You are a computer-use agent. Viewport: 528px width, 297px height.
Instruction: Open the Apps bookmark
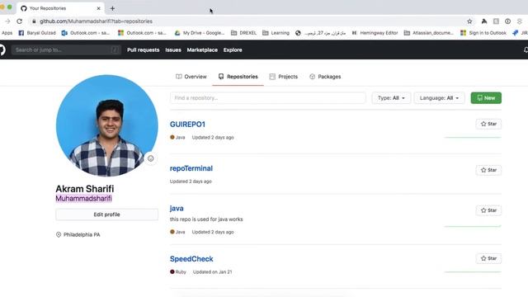point(7,33)
